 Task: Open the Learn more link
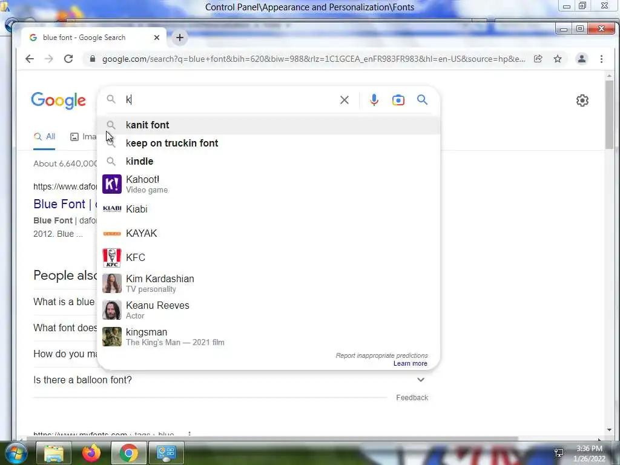[410, 363]
